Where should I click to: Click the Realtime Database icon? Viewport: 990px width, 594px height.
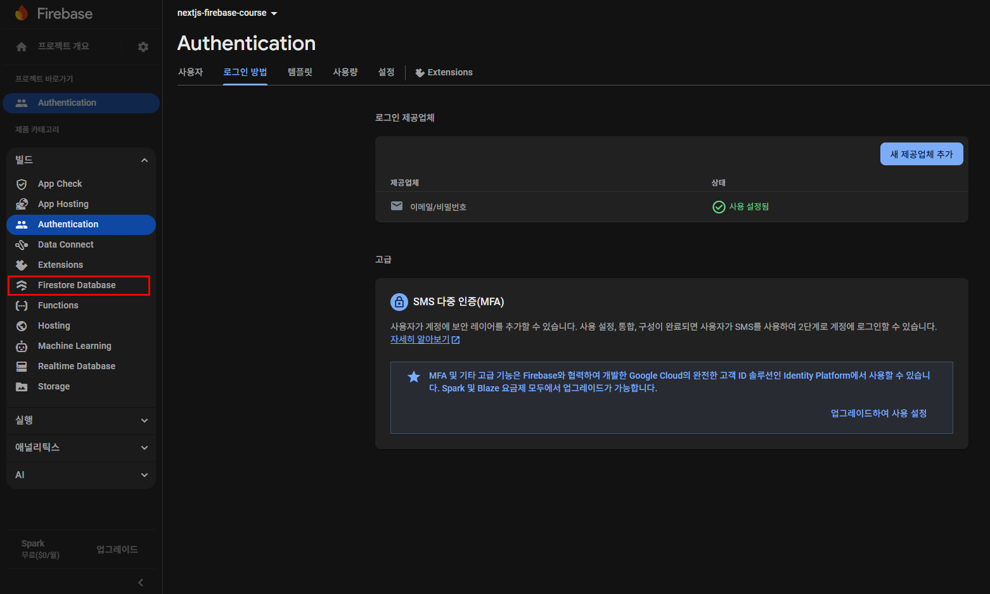[x=22, y=366]
